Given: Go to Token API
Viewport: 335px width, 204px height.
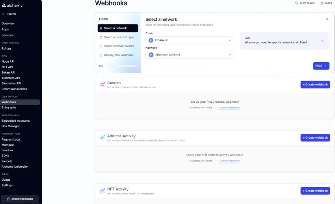Looking at the screenshot, I should tap(8, 72).
